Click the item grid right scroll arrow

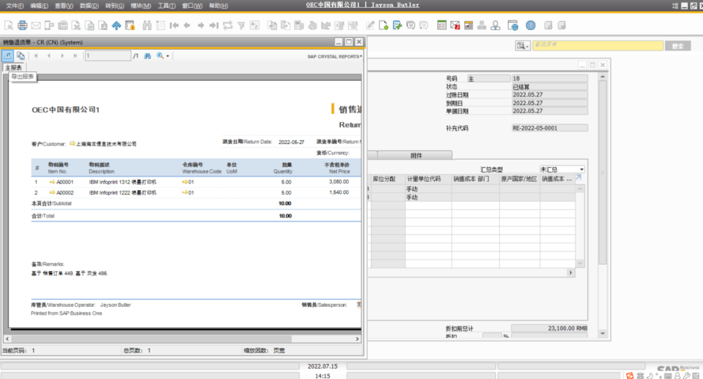[x=571, y=272]
